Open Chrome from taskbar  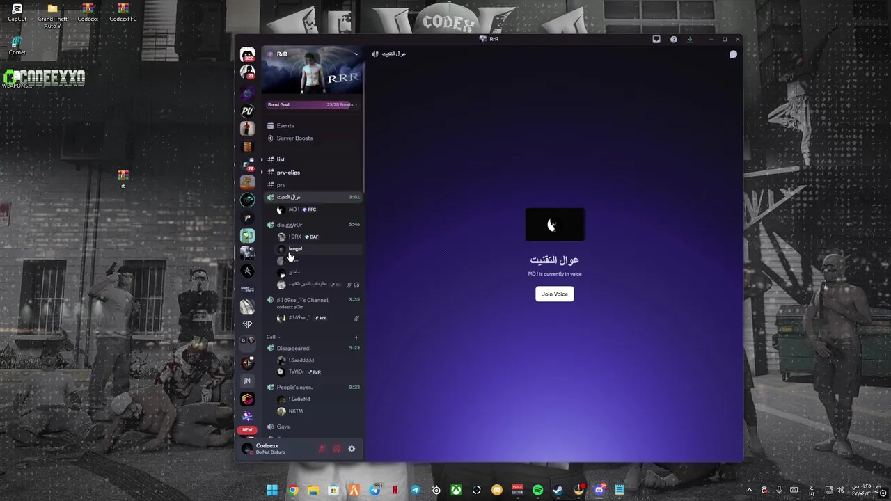[x=293, y=491]
